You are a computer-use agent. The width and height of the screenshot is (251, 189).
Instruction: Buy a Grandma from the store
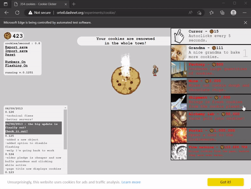211,53
